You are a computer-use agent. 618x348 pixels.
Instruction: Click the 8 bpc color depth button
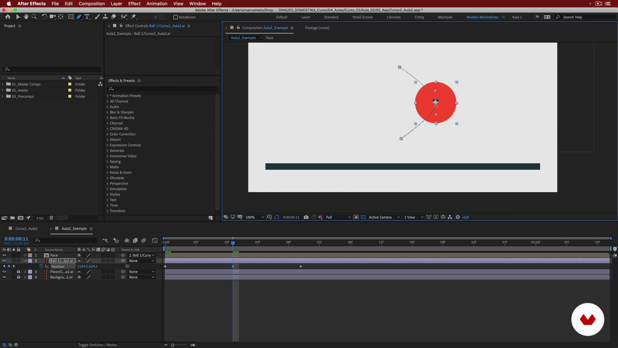40,218
